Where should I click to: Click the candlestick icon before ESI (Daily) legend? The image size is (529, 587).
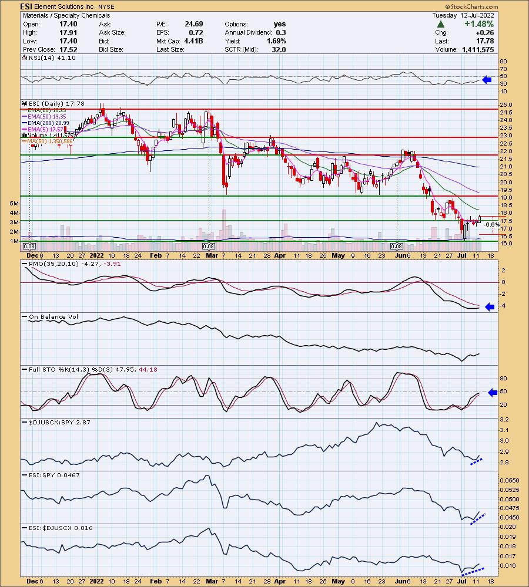pos(24,103)
